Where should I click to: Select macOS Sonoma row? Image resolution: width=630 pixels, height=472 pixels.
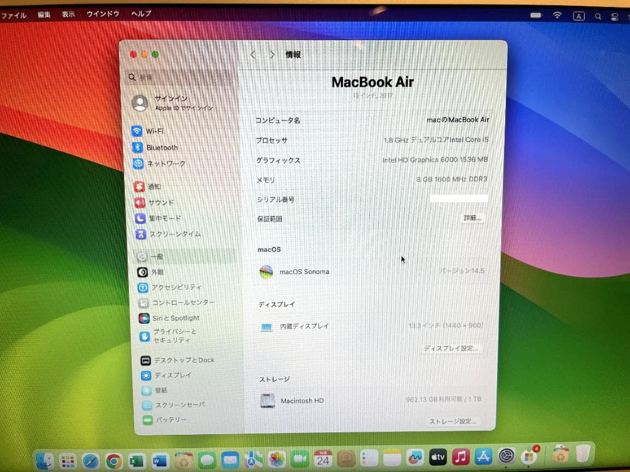click(372, 272)
